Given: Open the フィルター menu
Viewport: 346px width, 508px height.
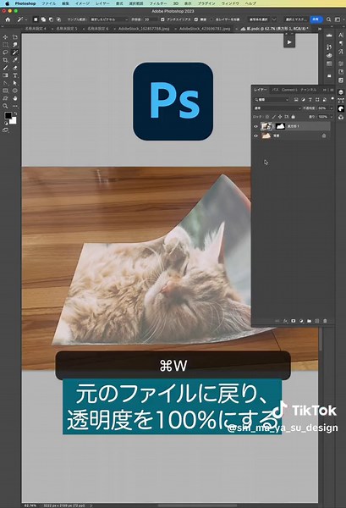Looking at the screenshot, I should coord(158,3).
